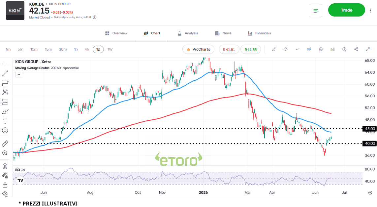This screenshot has height=207, width=377.
Task: Open the Overview tab
Action: click(116, 33)
